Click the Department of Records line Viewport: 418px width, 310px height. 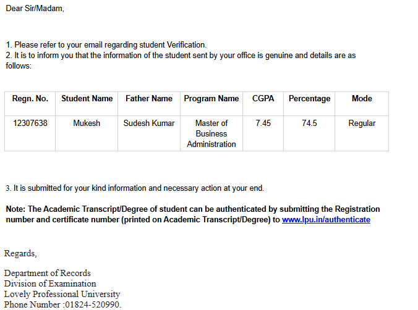pos(47,273)
